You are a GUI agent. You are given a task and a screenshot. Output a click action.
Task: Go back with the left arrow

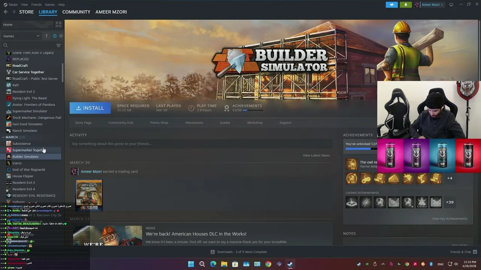tap(6, 12)
